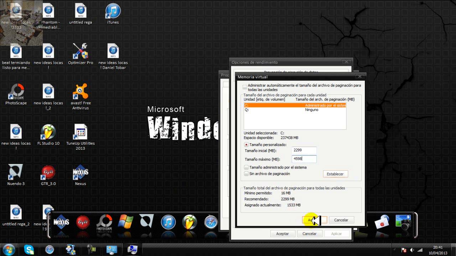
Task: Click the Establecer button
Action: (335, 174)
